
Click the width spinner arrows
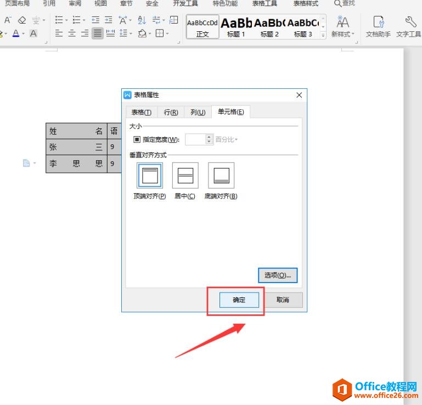210,139
